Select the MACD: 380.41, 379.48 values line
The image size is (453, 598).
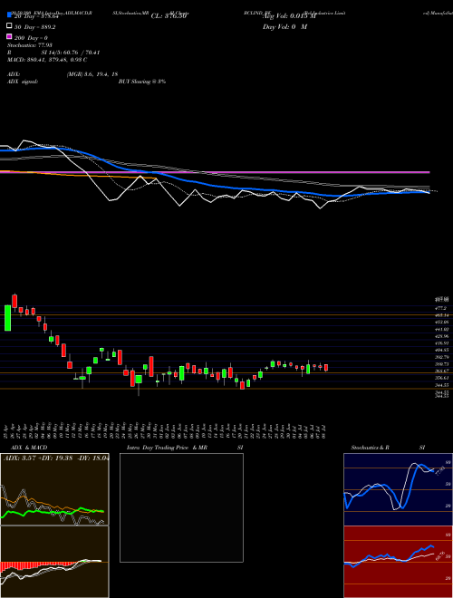click(x=47, y=60)
